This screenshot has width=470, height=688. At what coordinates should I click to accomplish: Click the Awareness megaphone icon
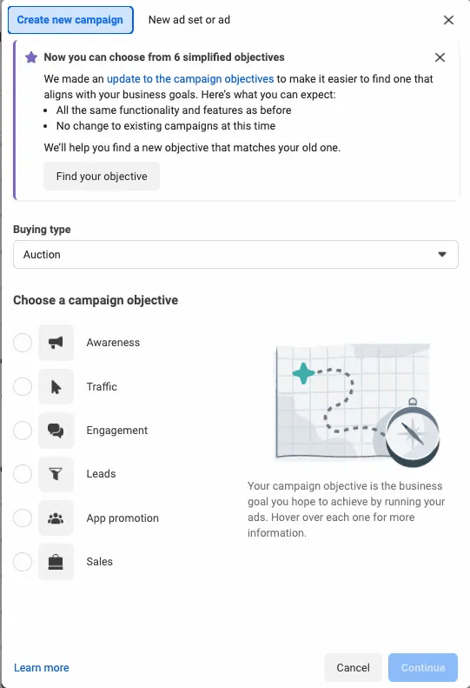click(x=56, y=343)
